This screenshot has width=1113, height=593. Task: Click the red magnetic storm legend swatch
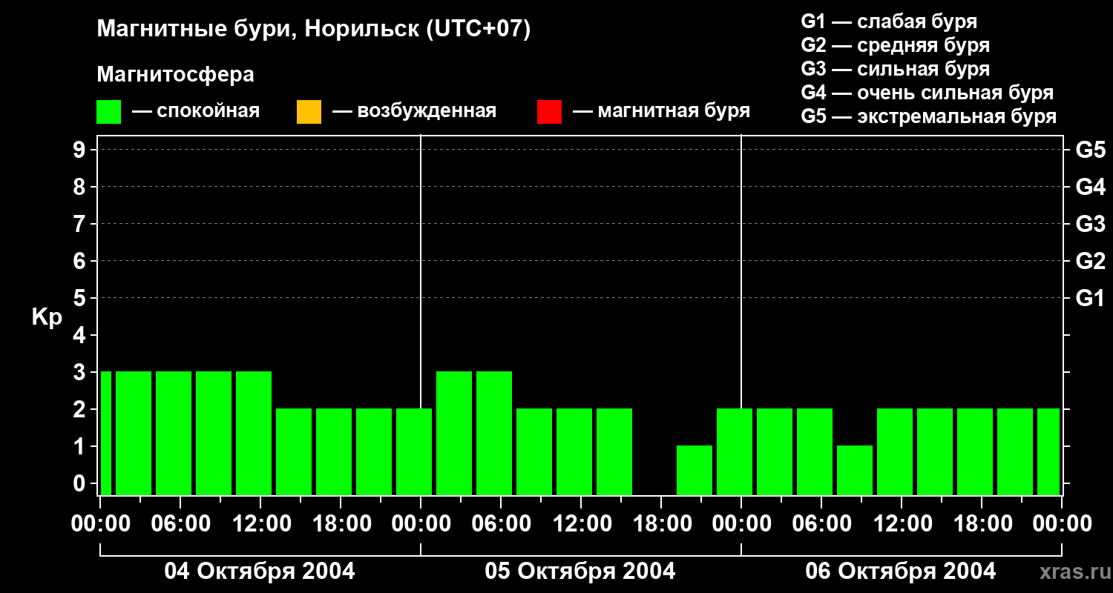[549, 112]
